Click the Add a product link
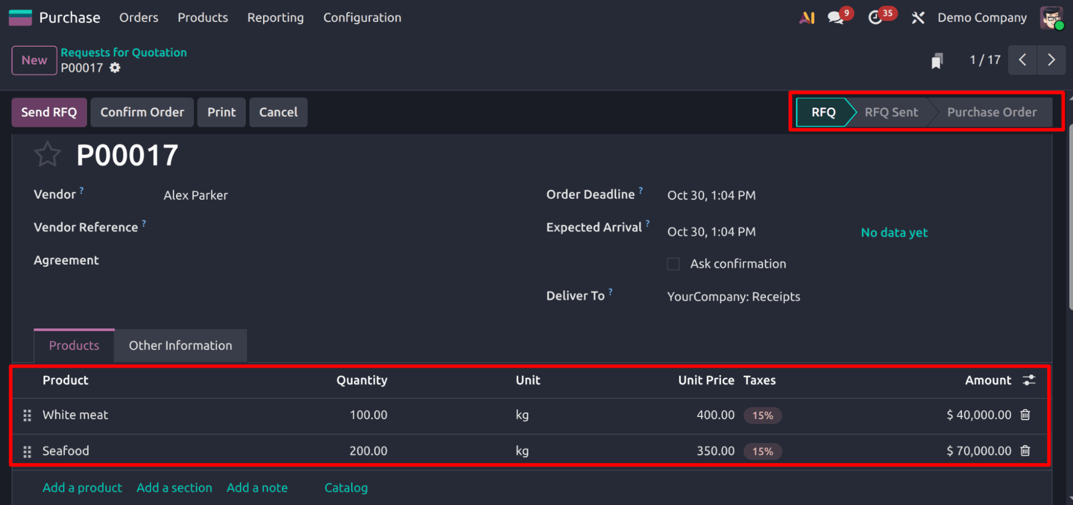Viewport: 1073px width, 505px height. pos(82,488)
